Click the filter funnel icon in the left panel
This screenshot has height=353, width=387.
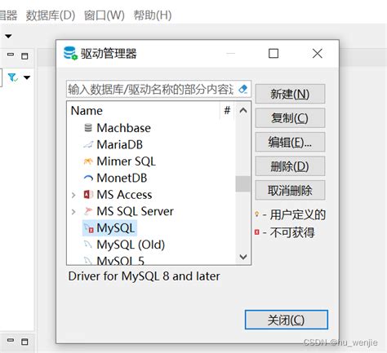(x=12, y=77)
